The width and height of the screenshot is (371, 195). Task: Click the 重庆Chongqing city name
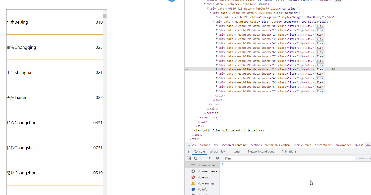[x=21, y=47]
